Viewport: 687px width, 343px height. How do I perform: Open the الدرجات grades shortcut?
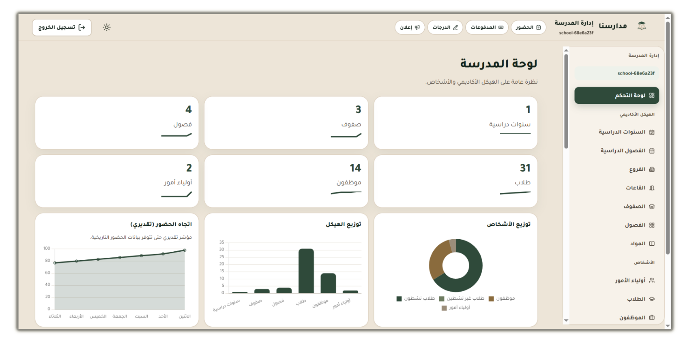pos(445,27)
